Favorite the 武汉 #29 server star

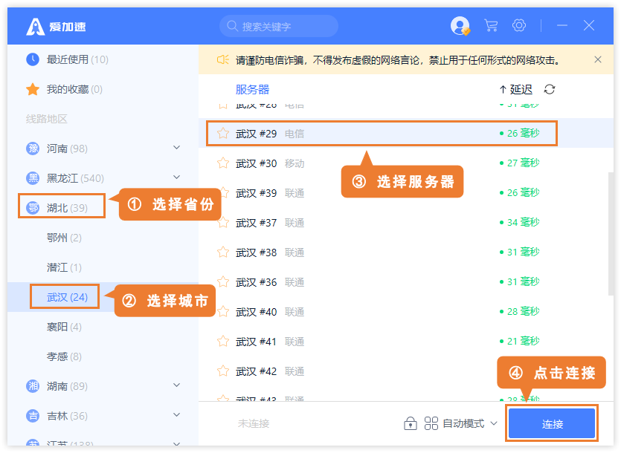223,134
